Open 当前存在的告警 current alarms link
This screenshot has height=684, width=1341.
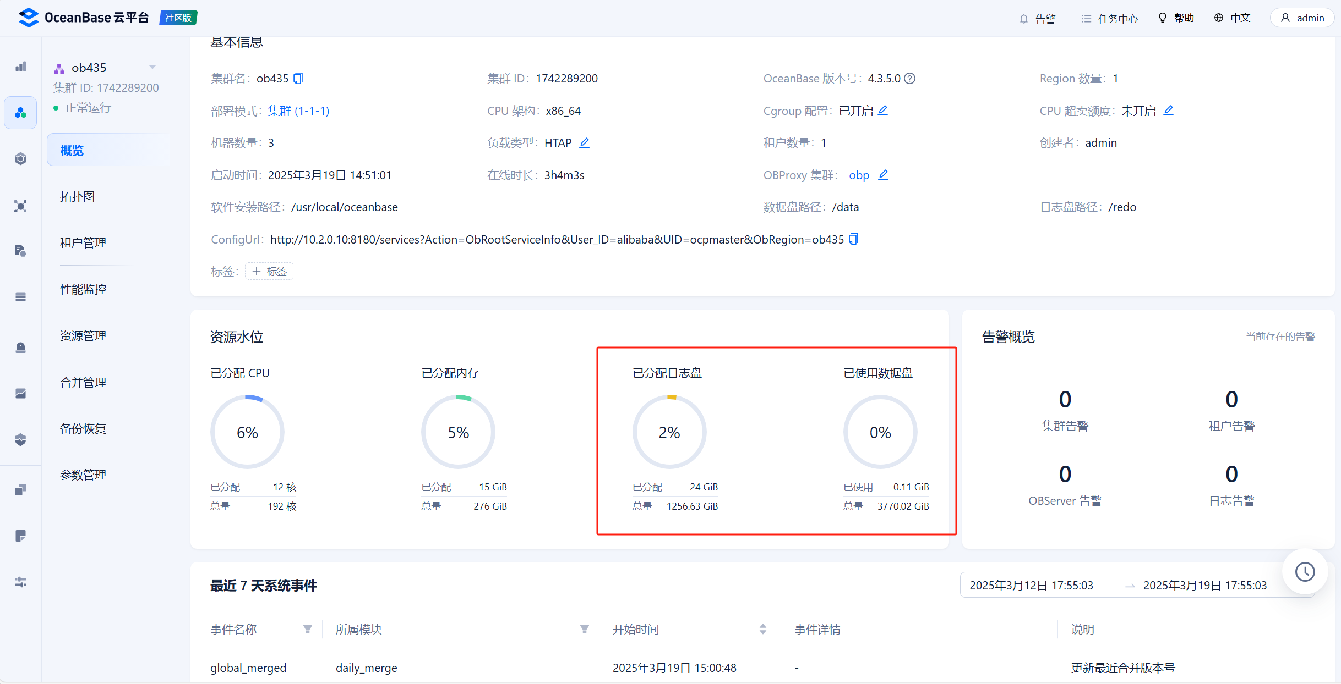pos(1280,337)
